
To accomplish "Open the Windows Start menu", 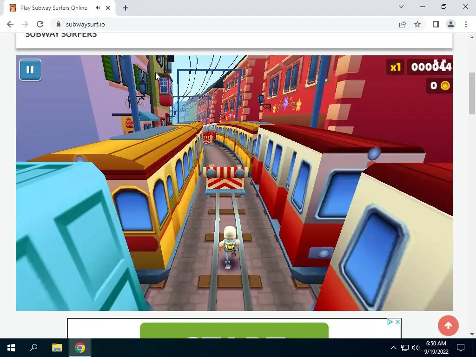I will coord(11,348).
